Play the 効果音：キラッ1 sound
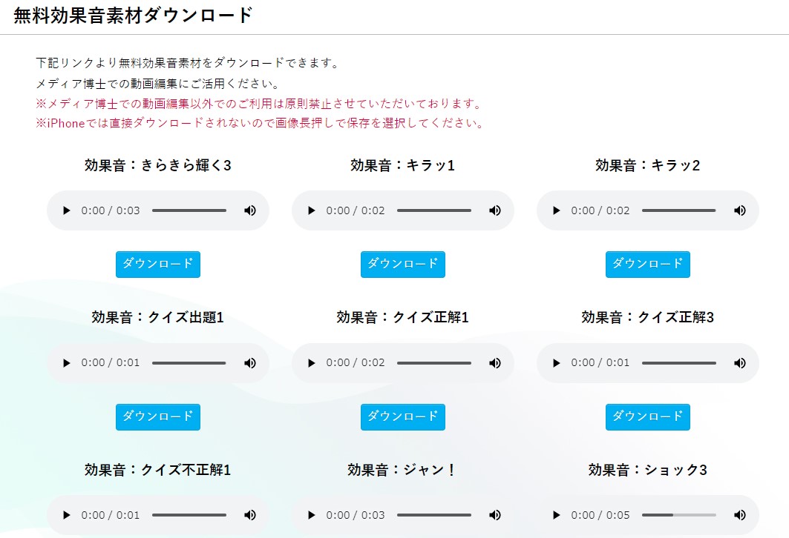 coord(311,210)
